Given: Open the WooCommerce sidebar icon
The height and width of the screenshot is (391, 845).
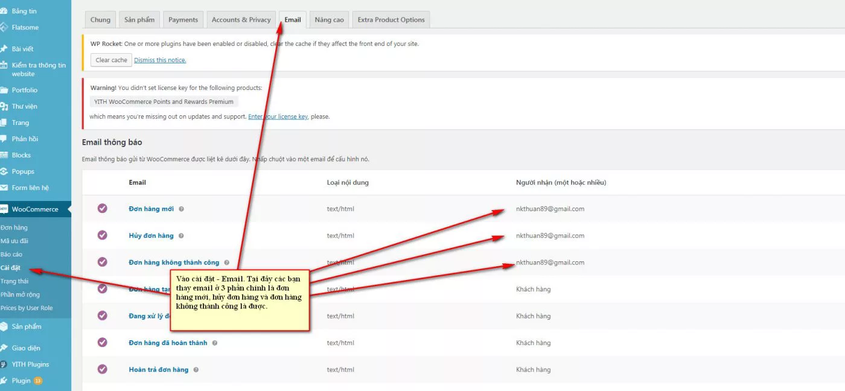Looking at the screenshot, I should click(x=6, y=209).
